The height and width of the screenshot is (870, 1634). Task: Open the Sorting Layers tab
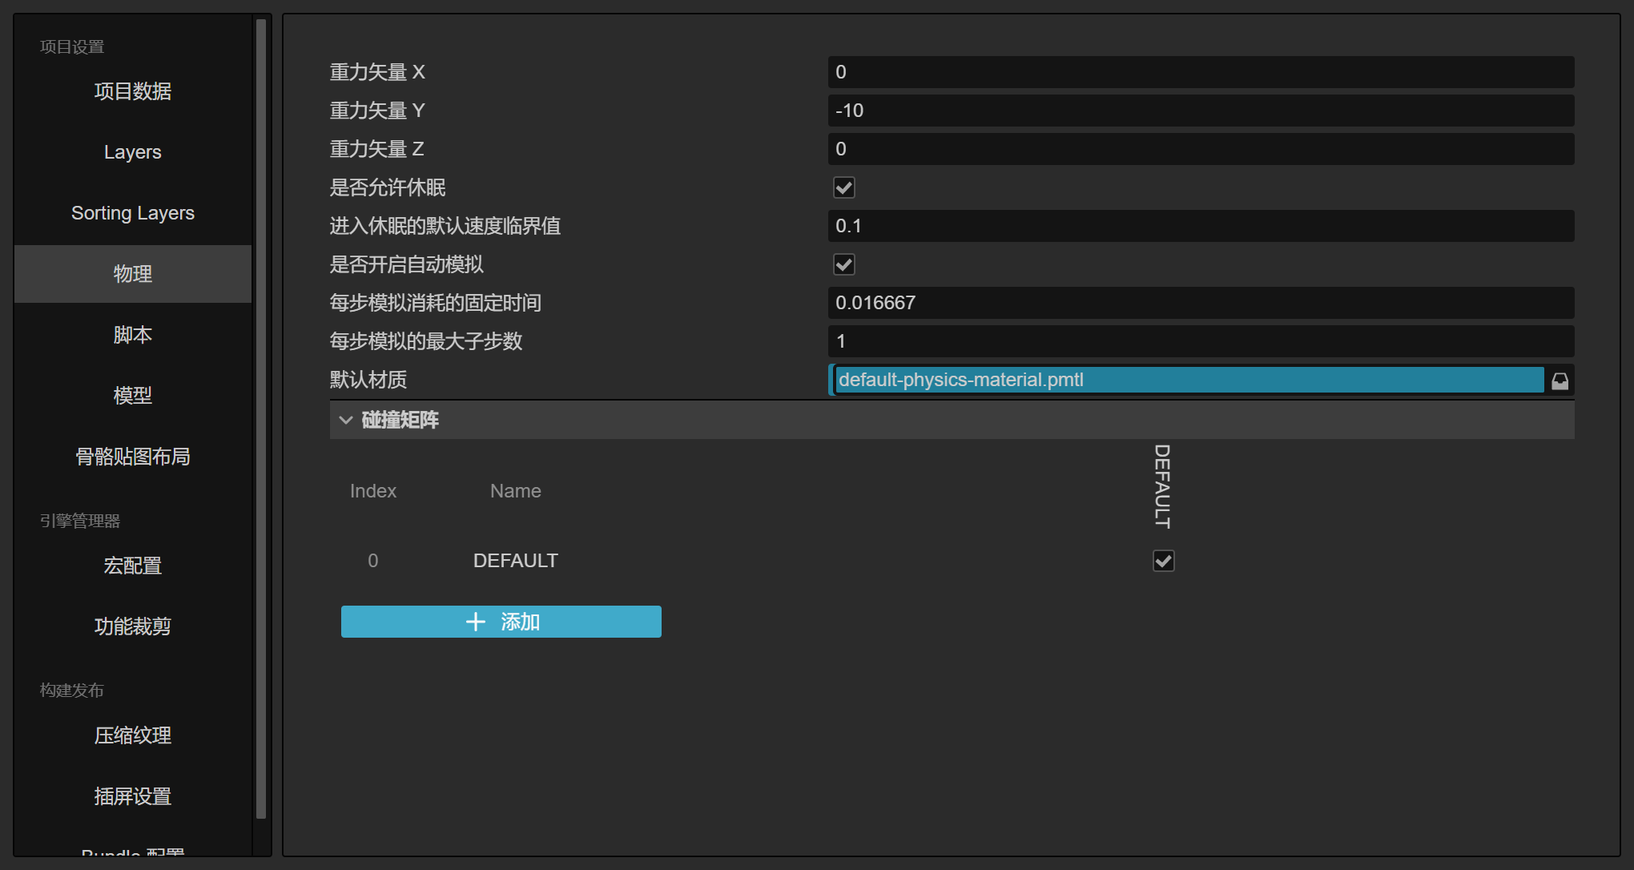tap(133, 213)
